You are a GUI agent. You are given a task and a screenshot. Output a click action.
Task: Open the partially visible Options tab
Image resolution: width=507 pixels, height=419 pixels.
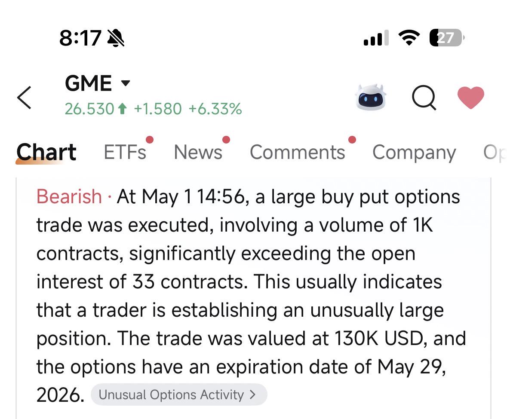pos(495,153)
